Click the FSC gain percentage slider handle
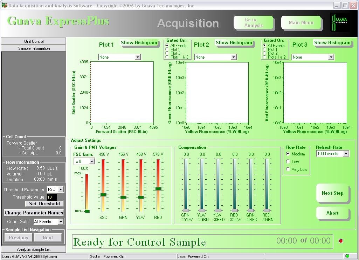 pos(87,211)
